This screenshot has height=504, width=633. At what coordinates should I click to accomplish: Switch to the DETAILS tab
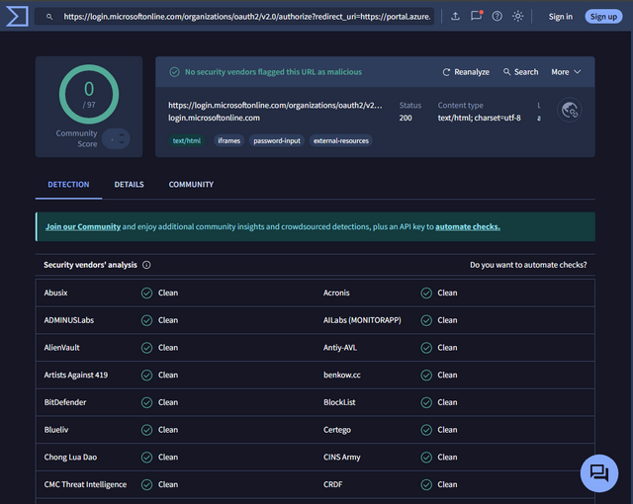click(x=129, y=185)
